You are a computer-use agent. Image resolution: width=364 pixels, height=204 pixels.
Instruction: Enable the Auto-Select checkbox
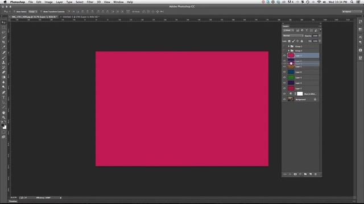[x=14, y=11]
